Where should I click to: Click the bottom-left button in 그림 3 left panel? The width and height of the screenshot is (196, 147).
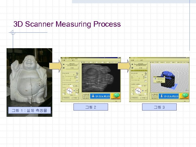[134, 98]
